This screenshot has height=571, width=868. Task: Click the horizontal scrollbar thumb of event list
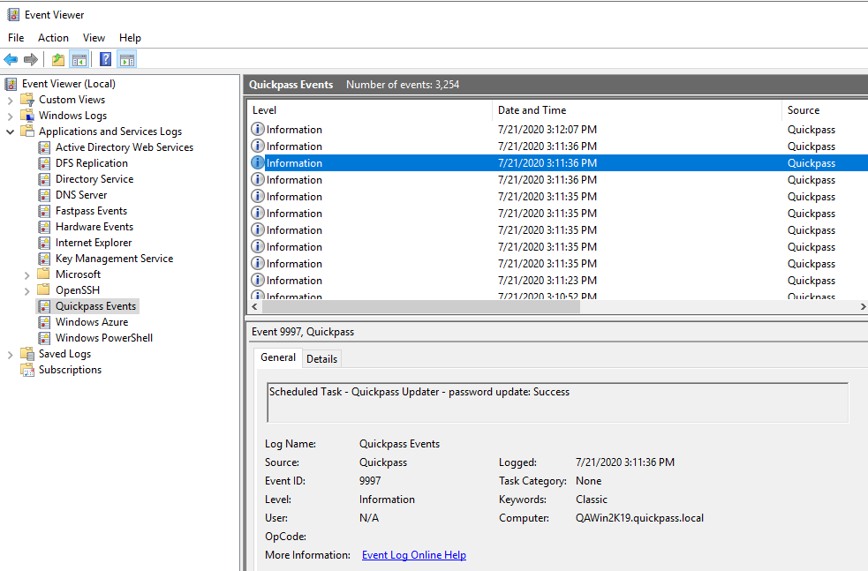[419, 306]
